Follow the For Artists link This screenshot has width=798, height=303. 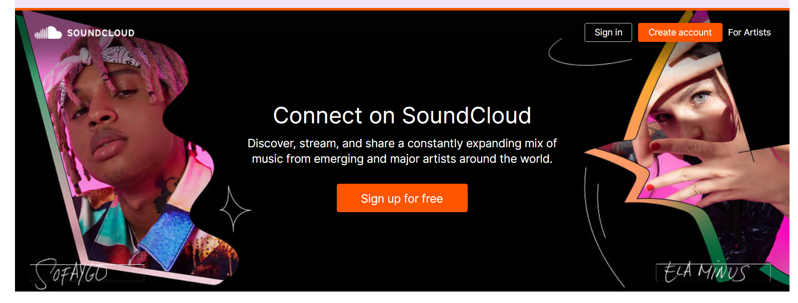(x=750, y=32)
